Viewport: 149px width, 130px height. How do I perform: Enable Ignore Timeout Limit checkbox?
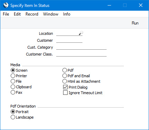[x=65, y=93]
